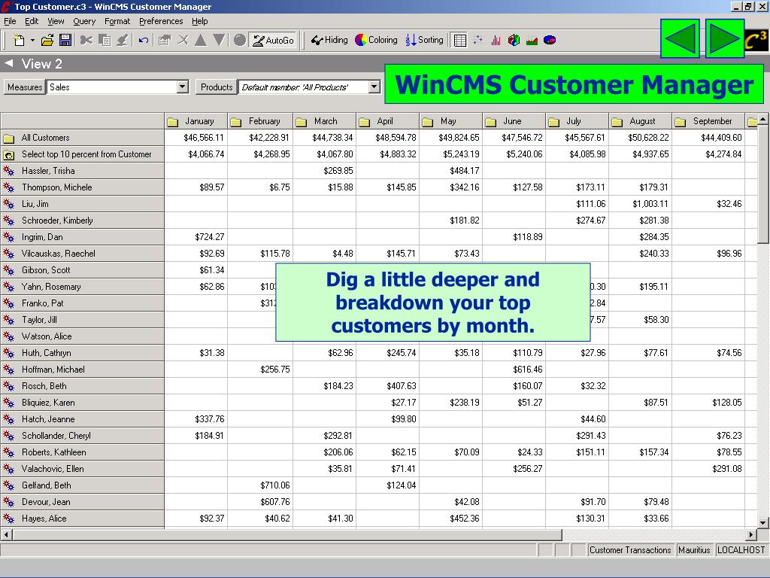Open the Help menu
Viewport: 770px width, 578px height.
click(200, 21)
